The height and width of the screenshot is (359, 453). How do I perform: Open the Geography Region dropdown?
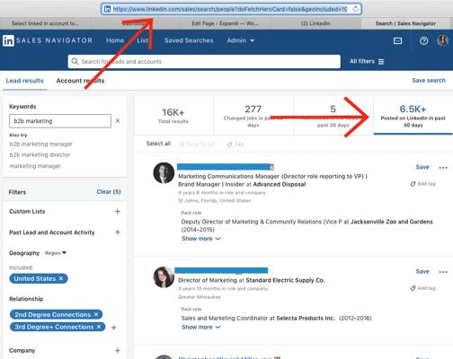click(x=56, y=253)
